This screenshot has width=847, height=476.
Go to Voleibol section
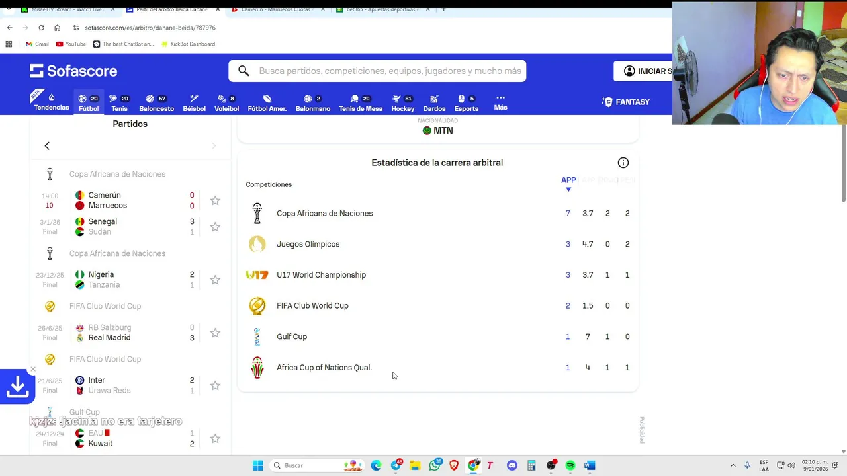pyautogui.click(x=226, y=102)
